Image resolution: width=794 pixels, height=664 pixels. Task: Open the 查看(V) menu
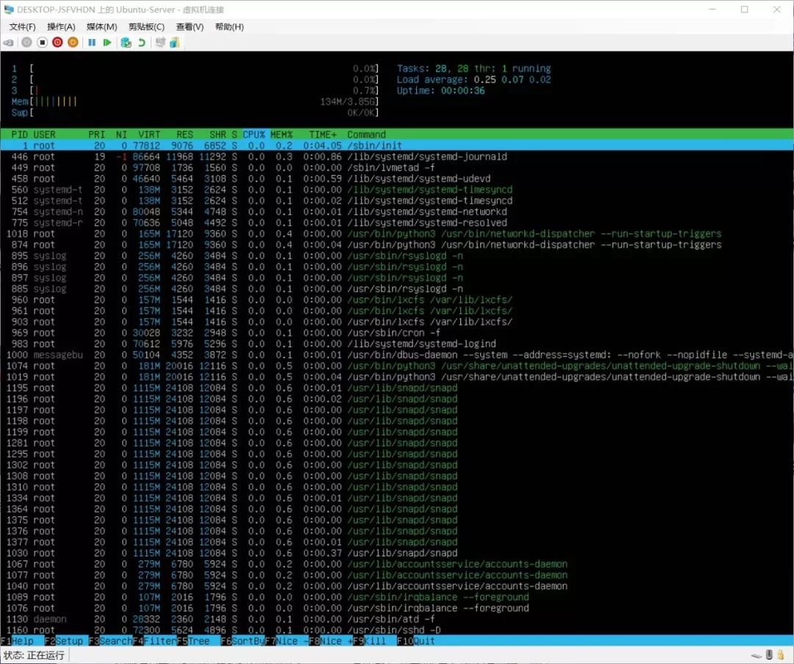coord(190,27)
